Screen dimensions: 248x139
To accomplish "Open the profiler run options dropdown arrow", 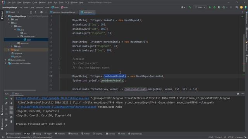I will coord(227,7).
